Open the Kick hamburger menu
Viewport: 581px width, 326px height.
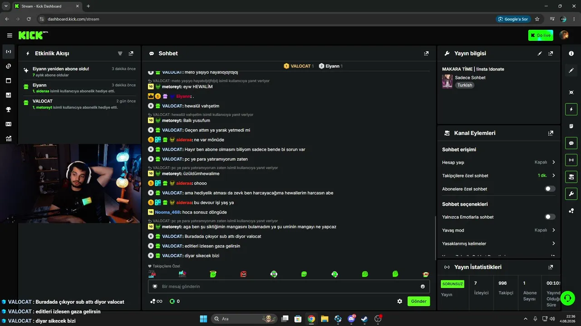10,35
